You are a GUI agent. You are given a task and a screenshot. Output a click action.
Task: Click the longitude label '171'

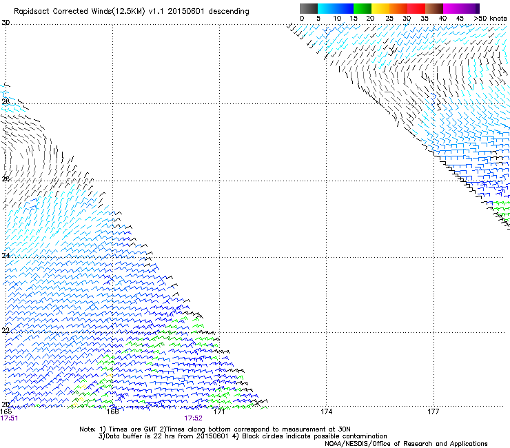click(x=219, y=411)
